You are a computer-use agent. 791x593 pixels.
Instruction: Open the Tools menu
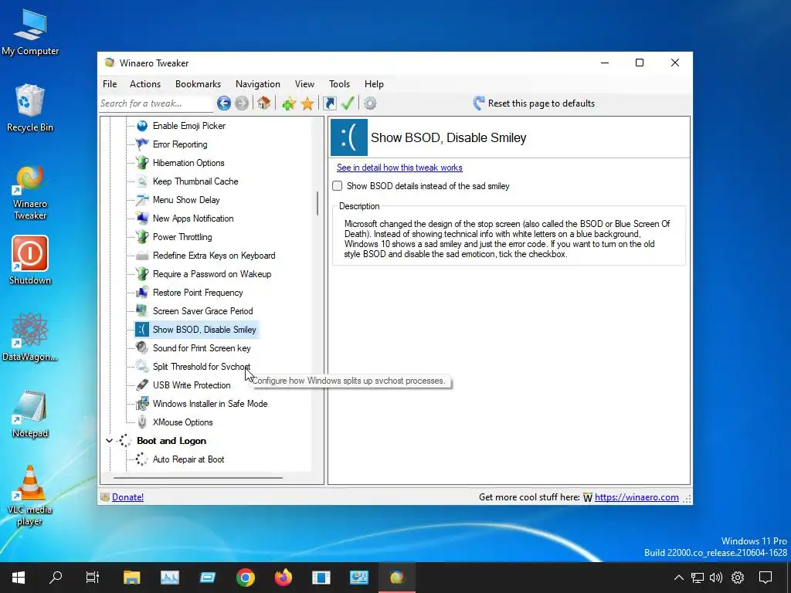pyautogui.click(x=340, y=84)
